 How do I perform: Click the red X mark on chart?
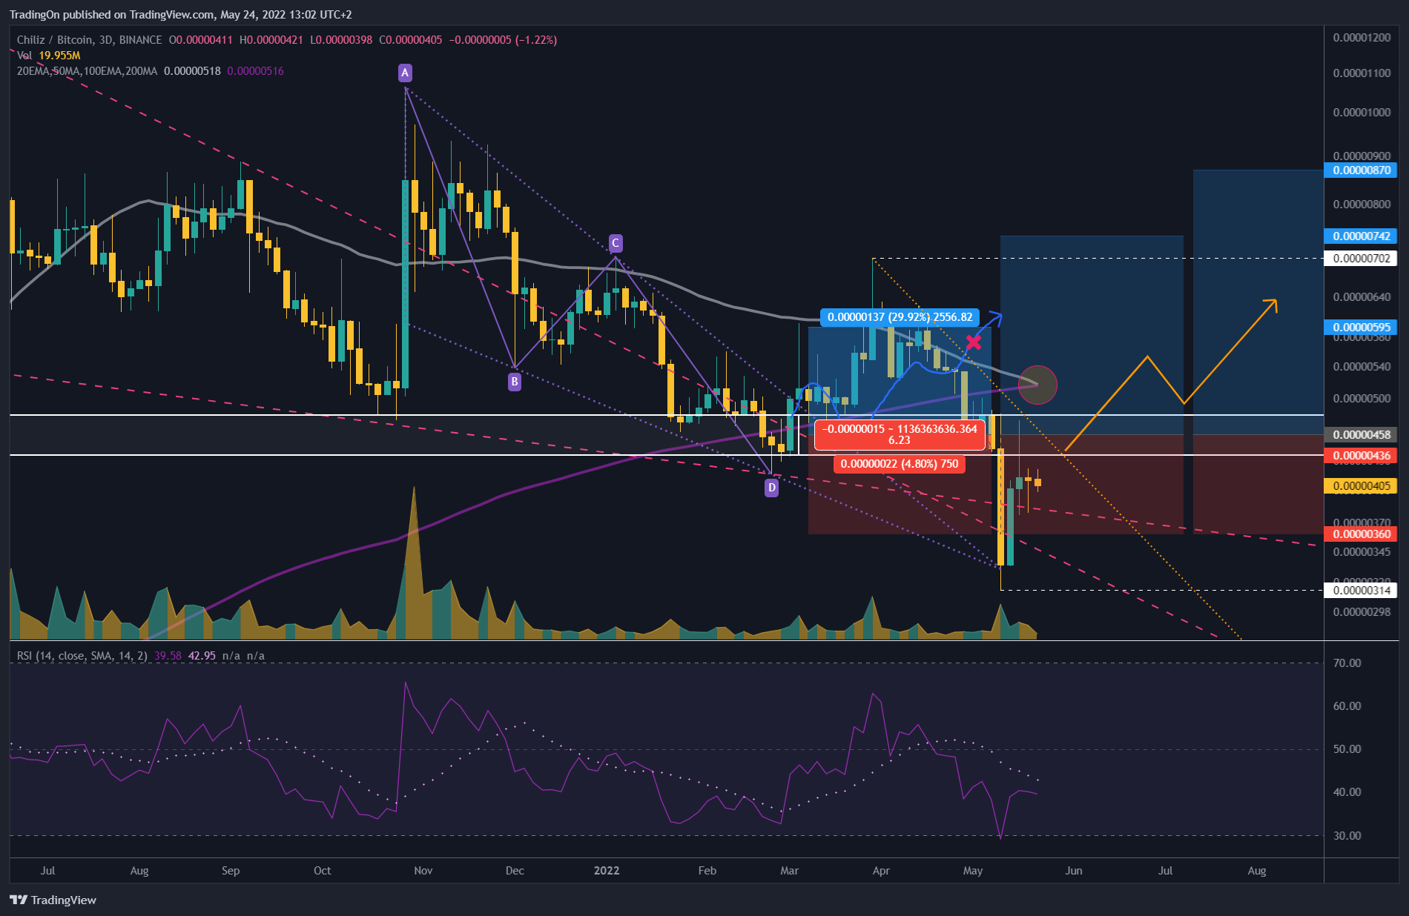coord(974,342)
